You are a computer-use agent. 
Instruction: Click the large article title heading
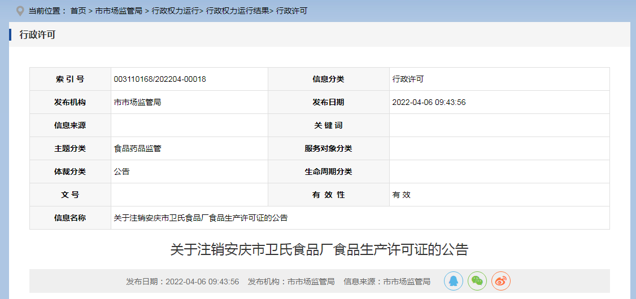(319, 249)
